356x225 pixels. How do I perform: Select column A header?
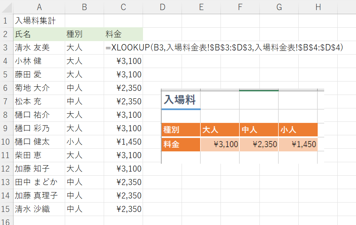click(39, 7)
